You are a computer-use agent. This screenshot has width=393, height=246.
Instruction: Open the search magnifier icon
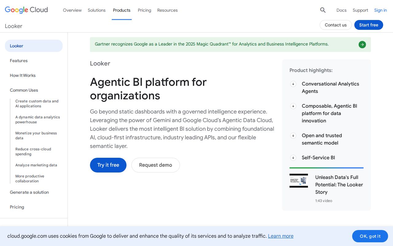[323, 10]
